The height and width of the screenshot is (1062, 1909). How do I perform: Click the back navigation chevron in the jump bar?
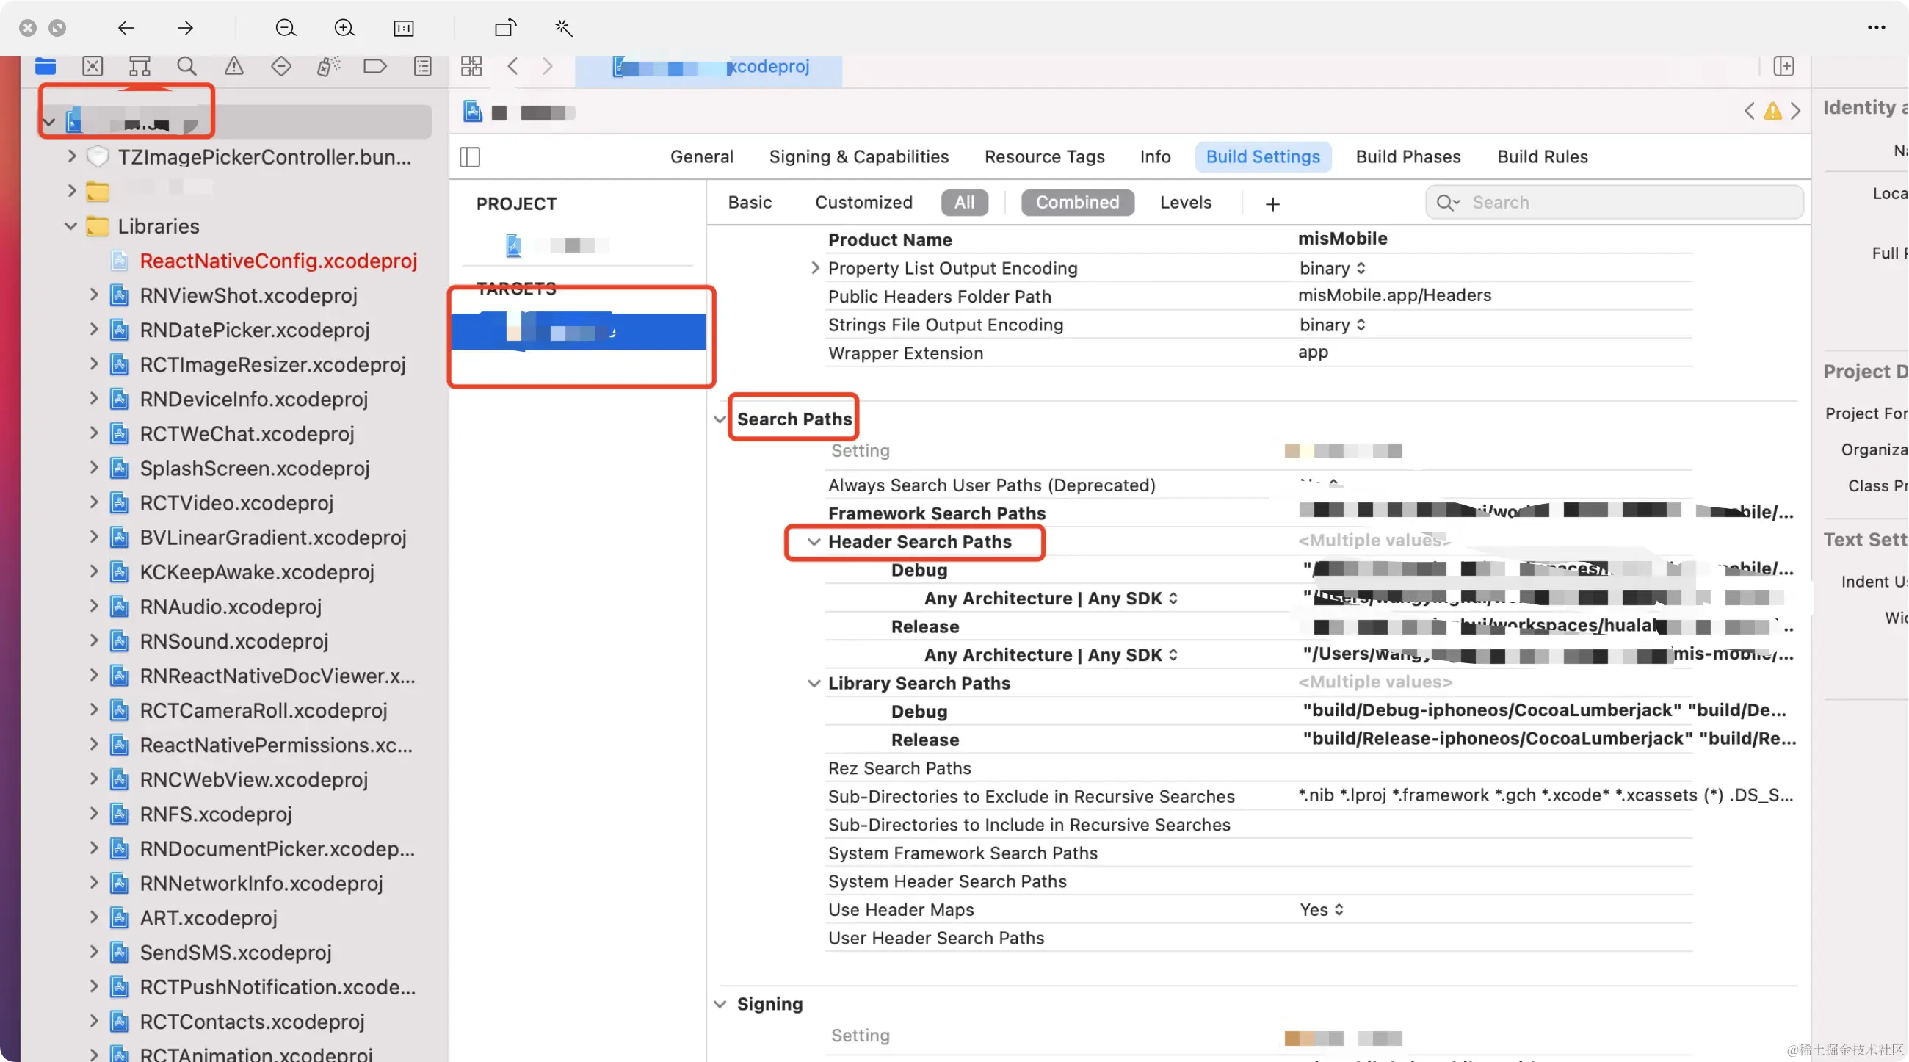512,66
